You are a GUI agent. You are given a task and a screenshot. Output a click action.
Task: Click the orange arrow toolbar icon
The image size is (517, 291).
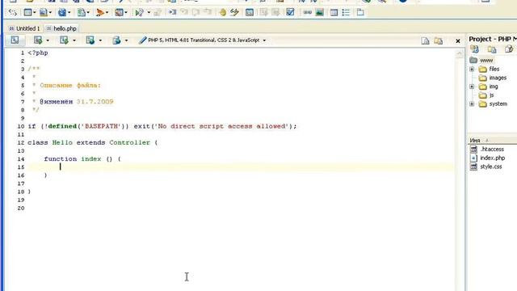coord(100,13)
